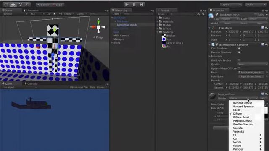Click the Select button in Model row
The image size is (269, 151).
tap(227, 23)
